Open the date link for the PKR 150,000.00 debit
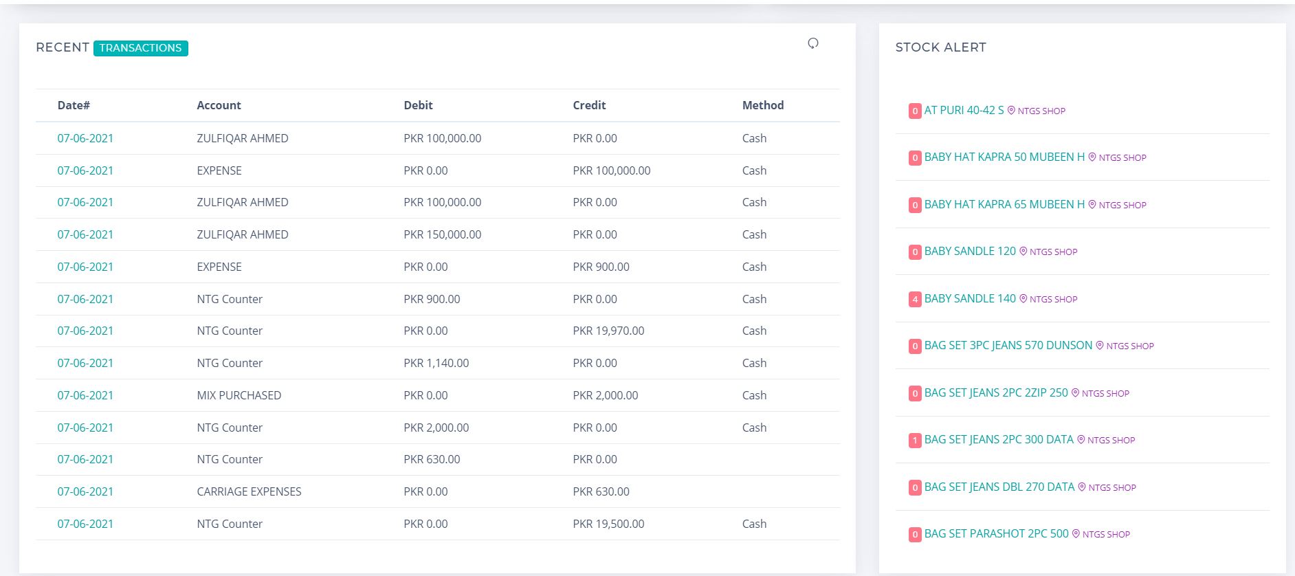The image size is (1295, 576). 85,234
